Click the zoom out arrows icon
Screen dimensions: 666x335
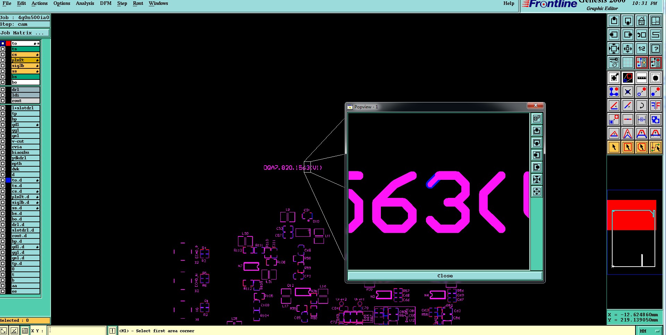628,49
